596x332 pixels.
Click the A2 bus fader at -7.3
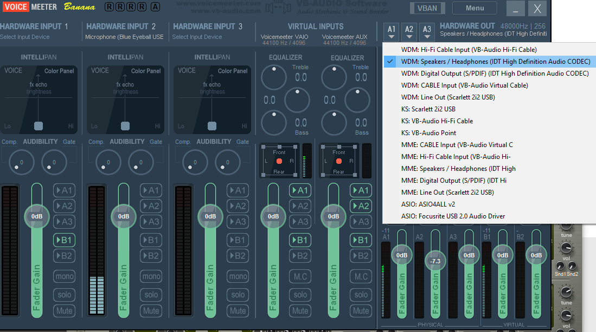click(435, 261)
